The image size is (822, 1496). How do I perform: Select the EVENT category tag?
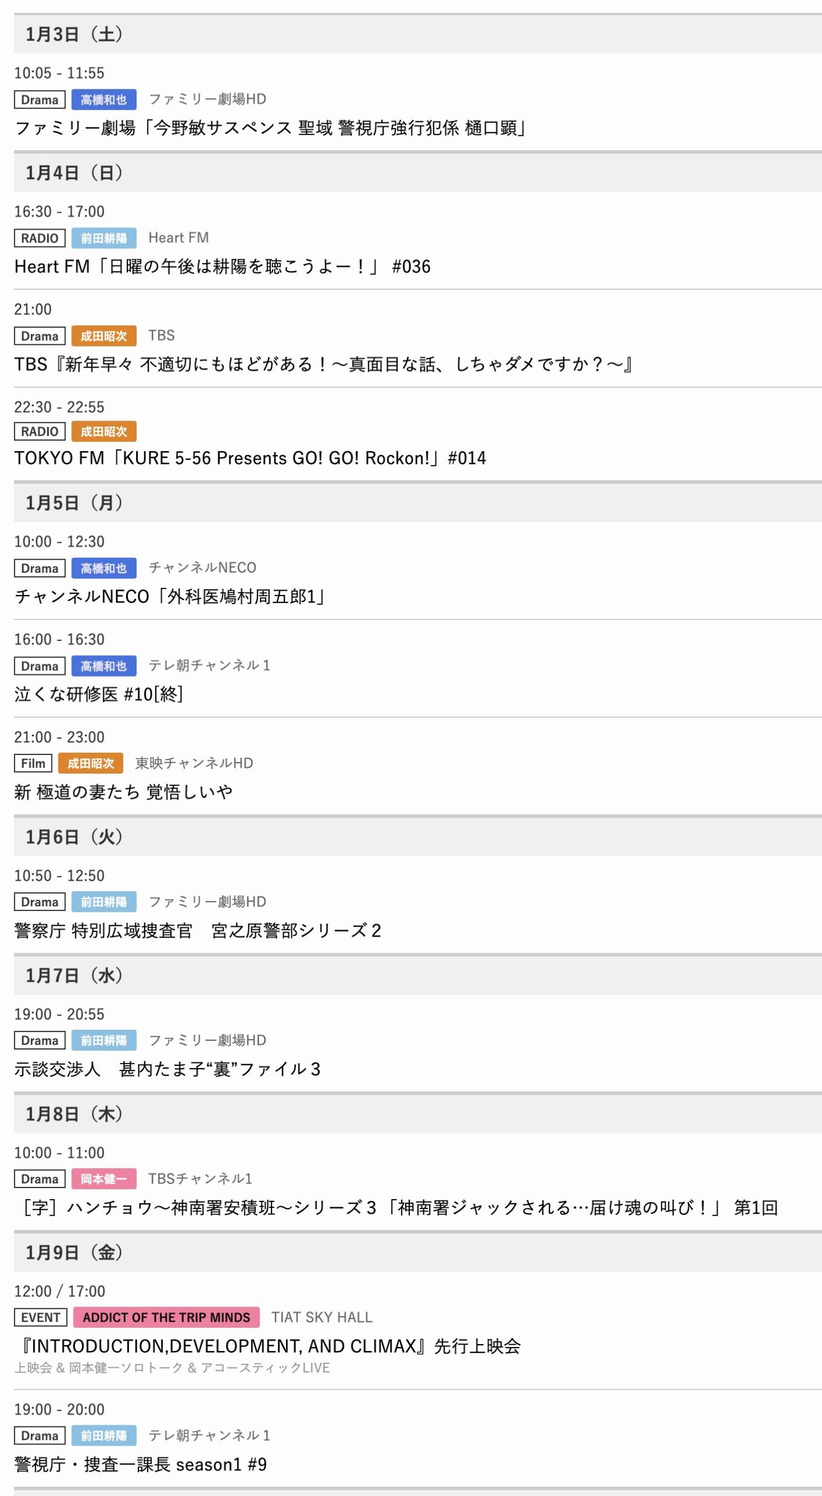click(40, 1317)
